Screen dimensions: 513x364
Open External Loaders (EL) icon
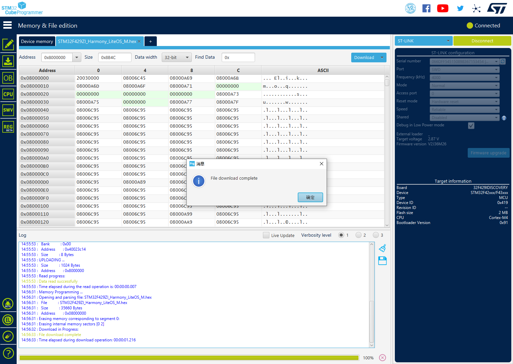coord(8,320)
